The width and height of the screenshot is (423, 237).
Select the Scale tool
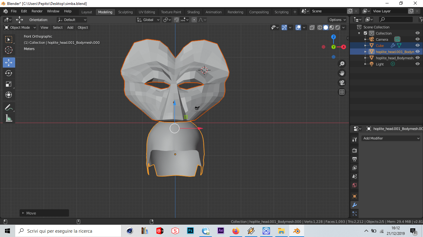click(x=9, y=84)
